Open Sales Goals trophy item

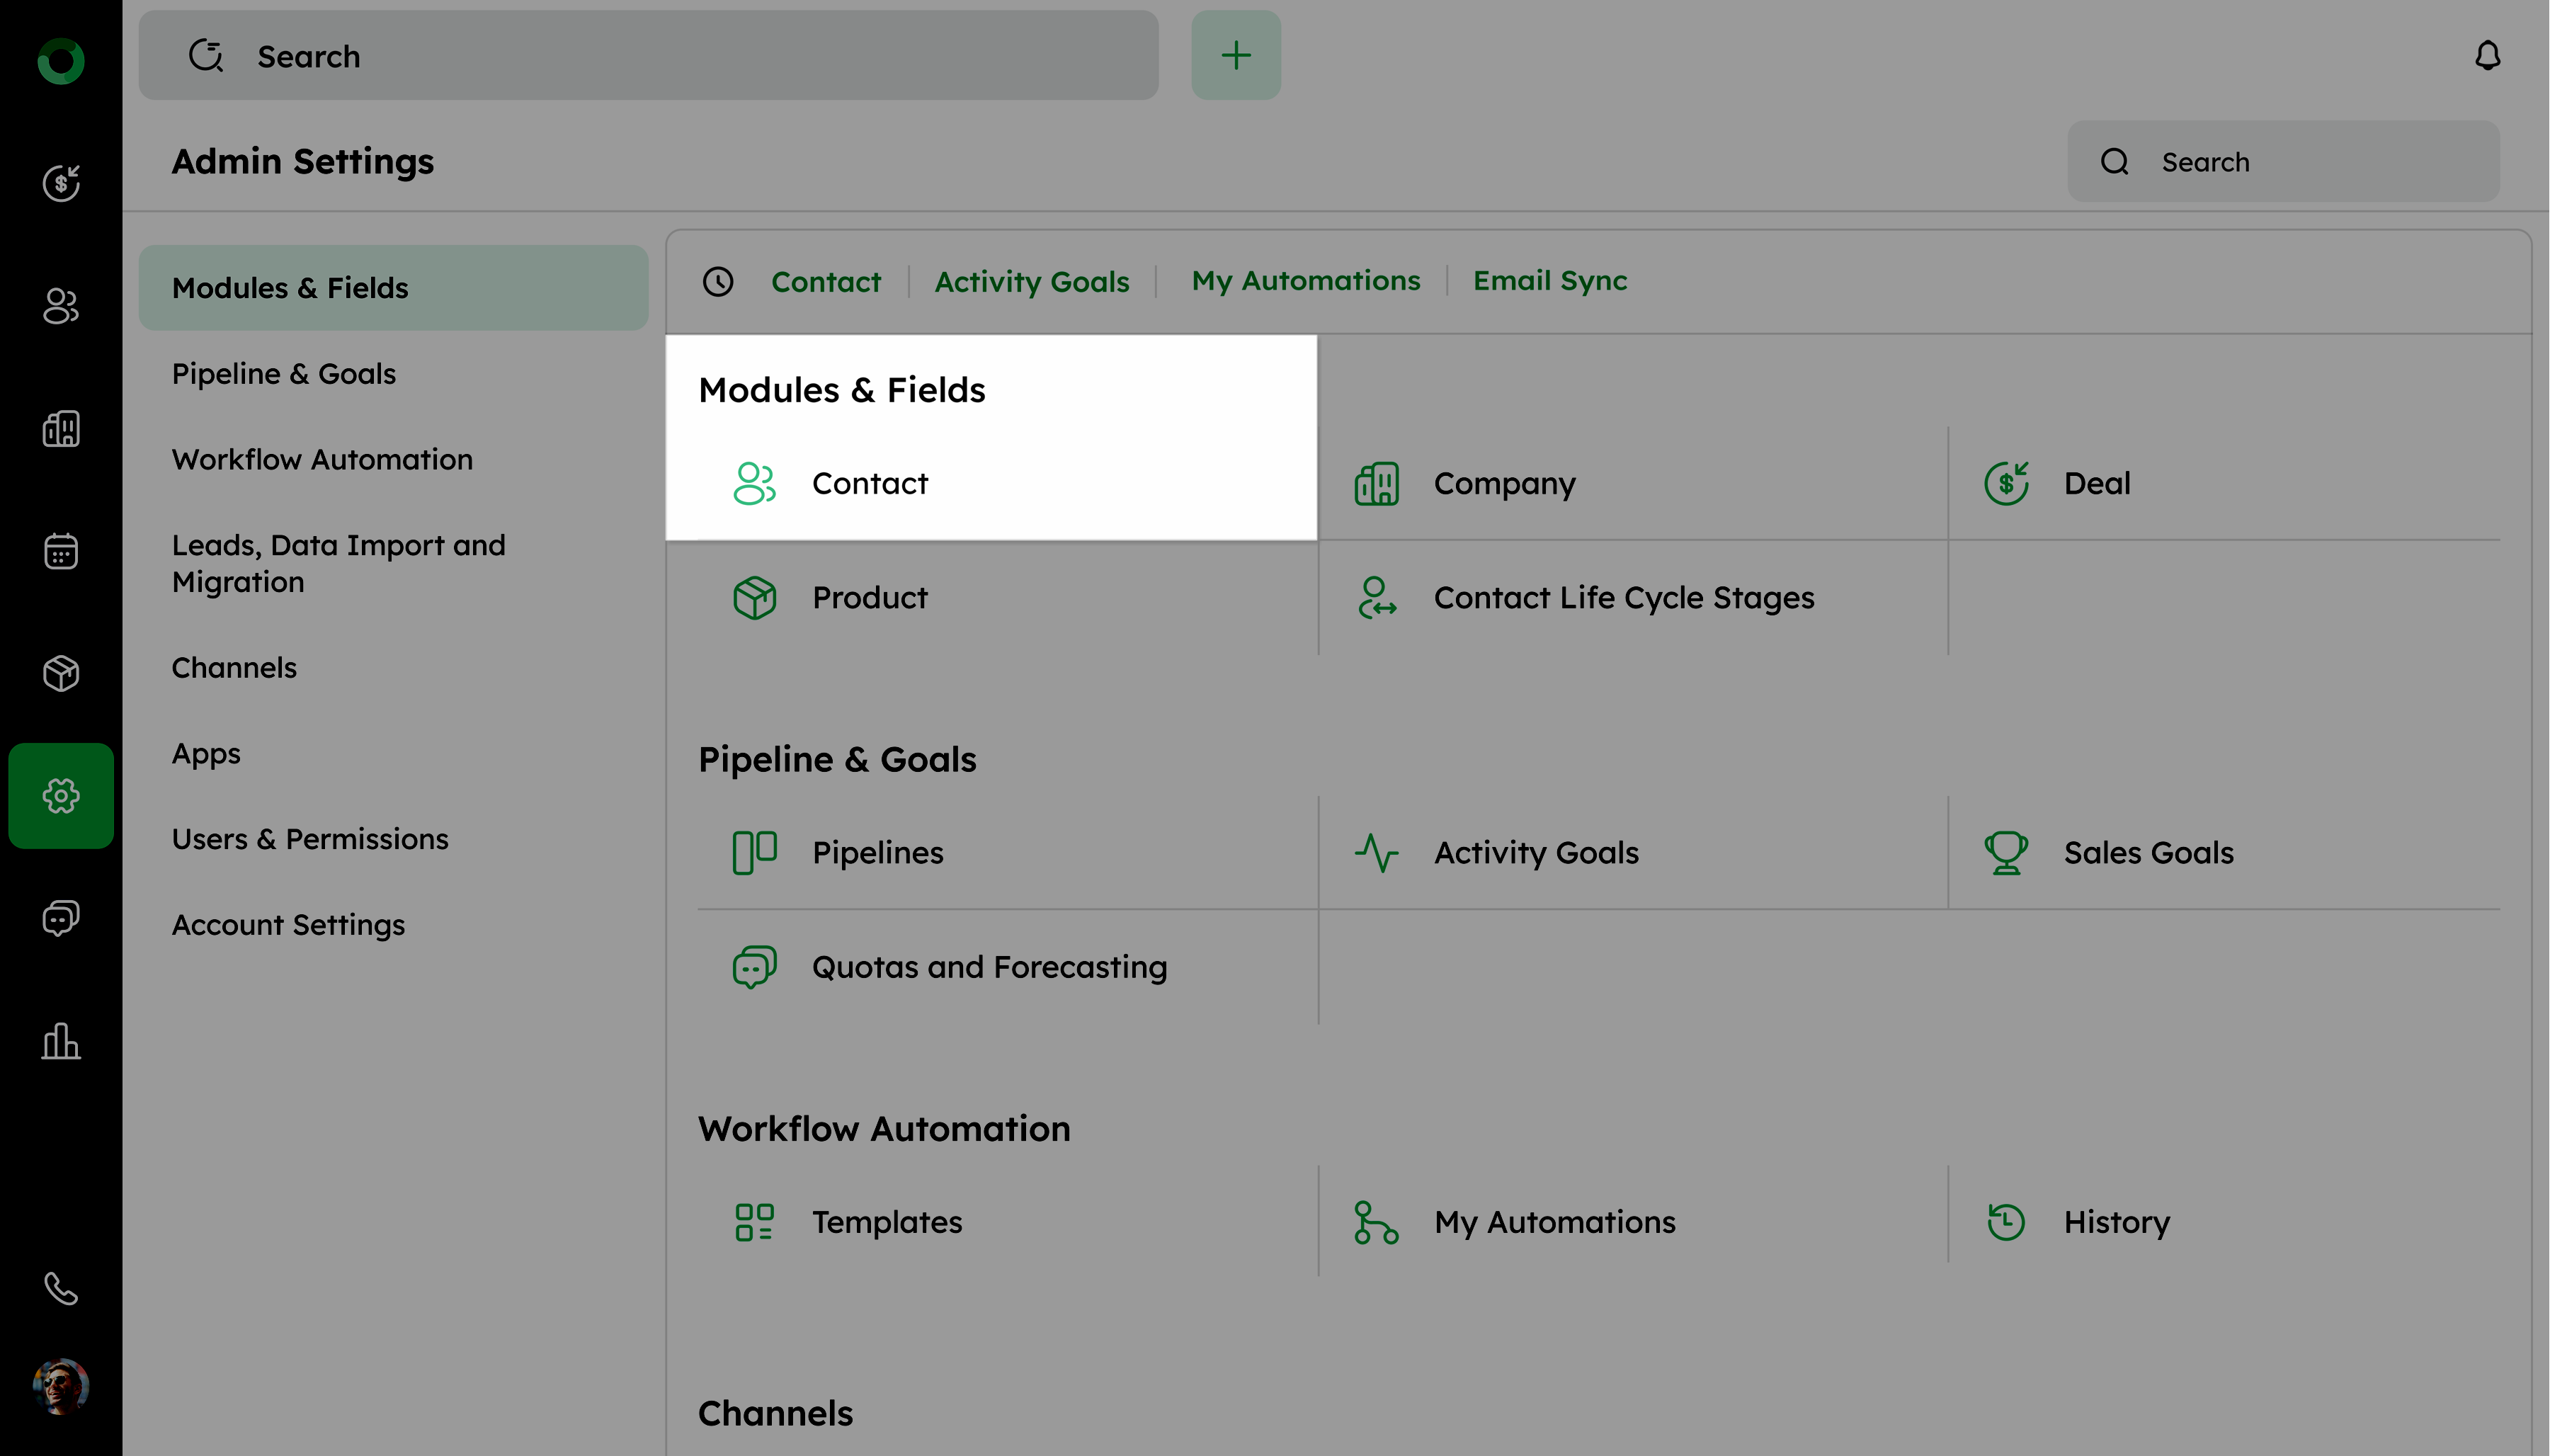click(x=2147, y=853)
